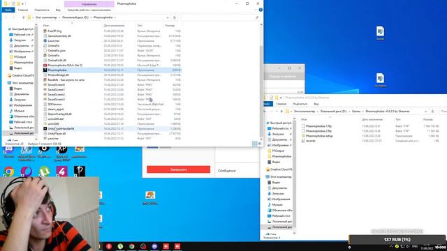This screenshot has height=251, width=447.
Task: Open the Поделиться ribbon tab in Phasmophobia window
Action: [x=42, y=10]
